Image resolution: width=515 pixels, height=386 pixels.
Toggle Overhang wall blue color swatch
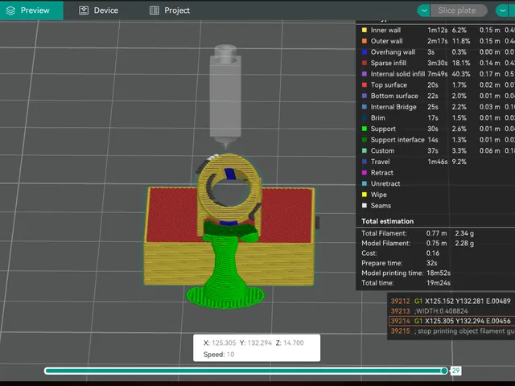pos(365,51)
